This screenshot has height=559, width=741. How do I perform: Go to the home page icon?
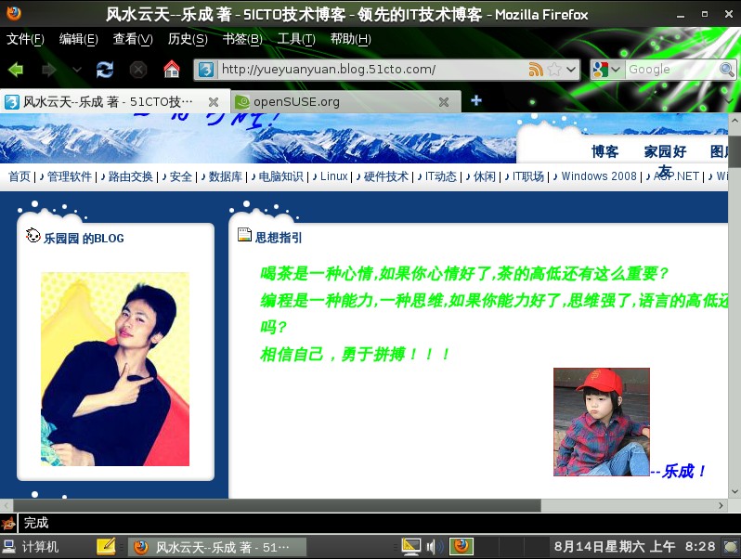172,70
